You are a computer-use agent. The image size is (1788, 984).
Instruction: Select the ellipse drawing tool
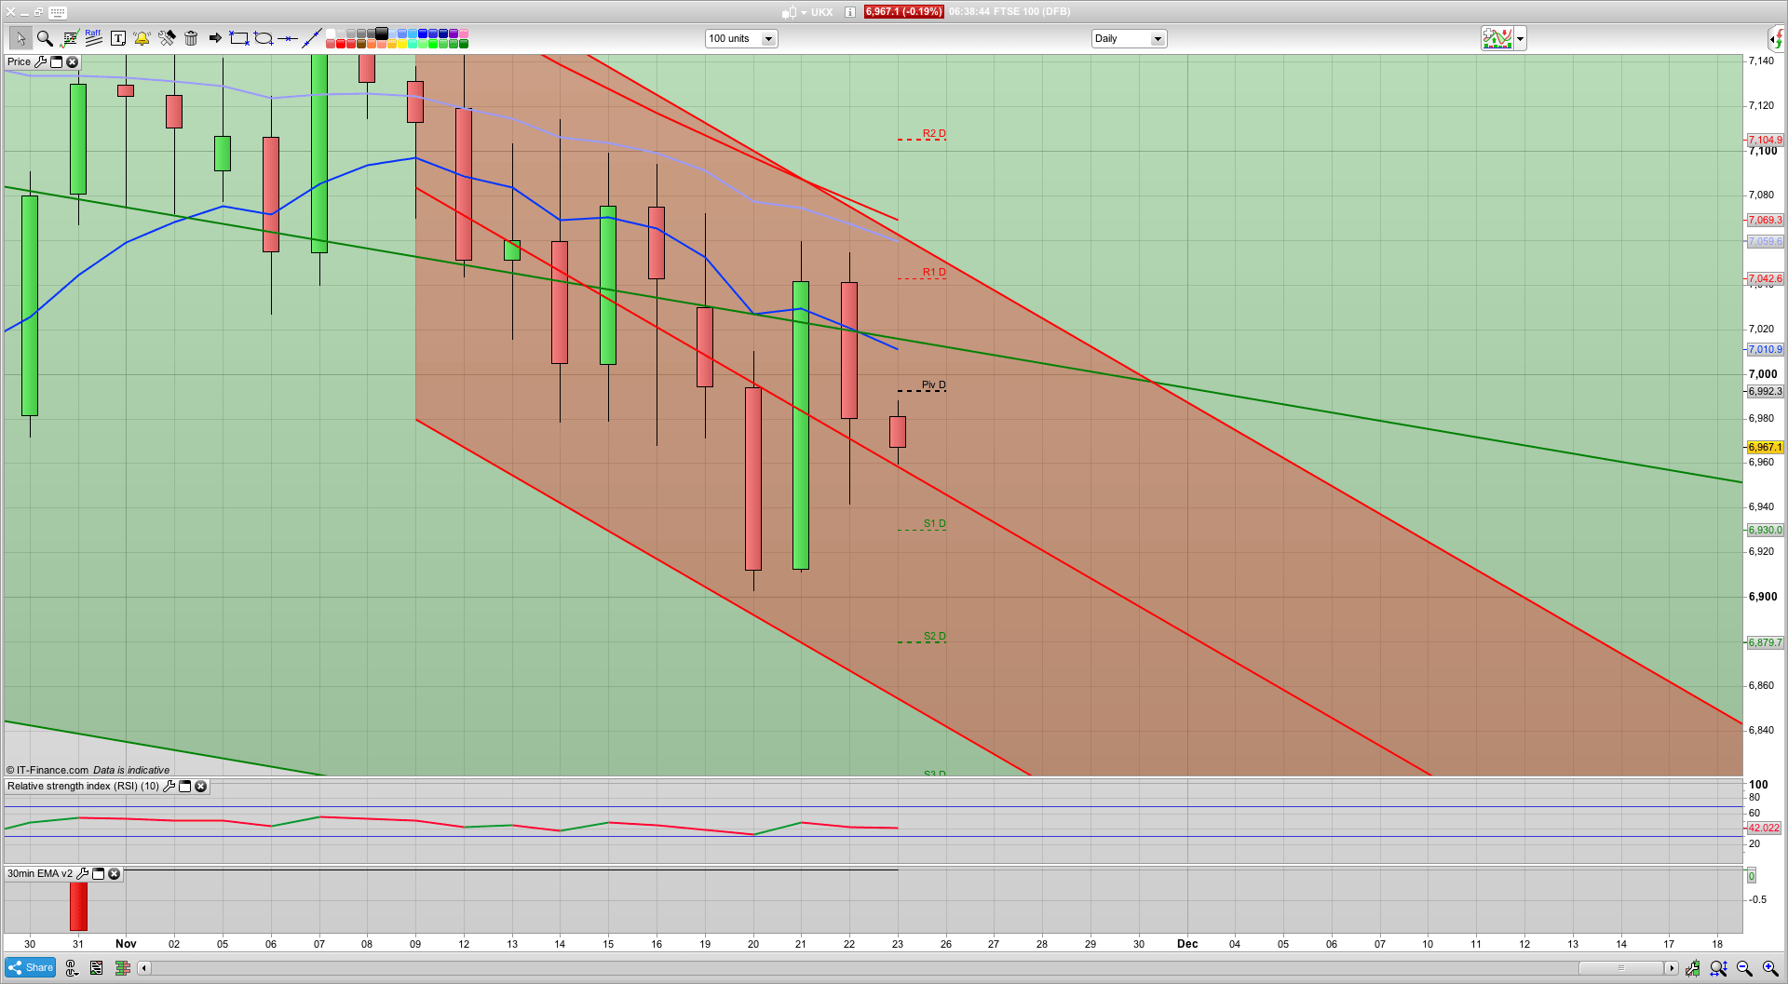264,38
